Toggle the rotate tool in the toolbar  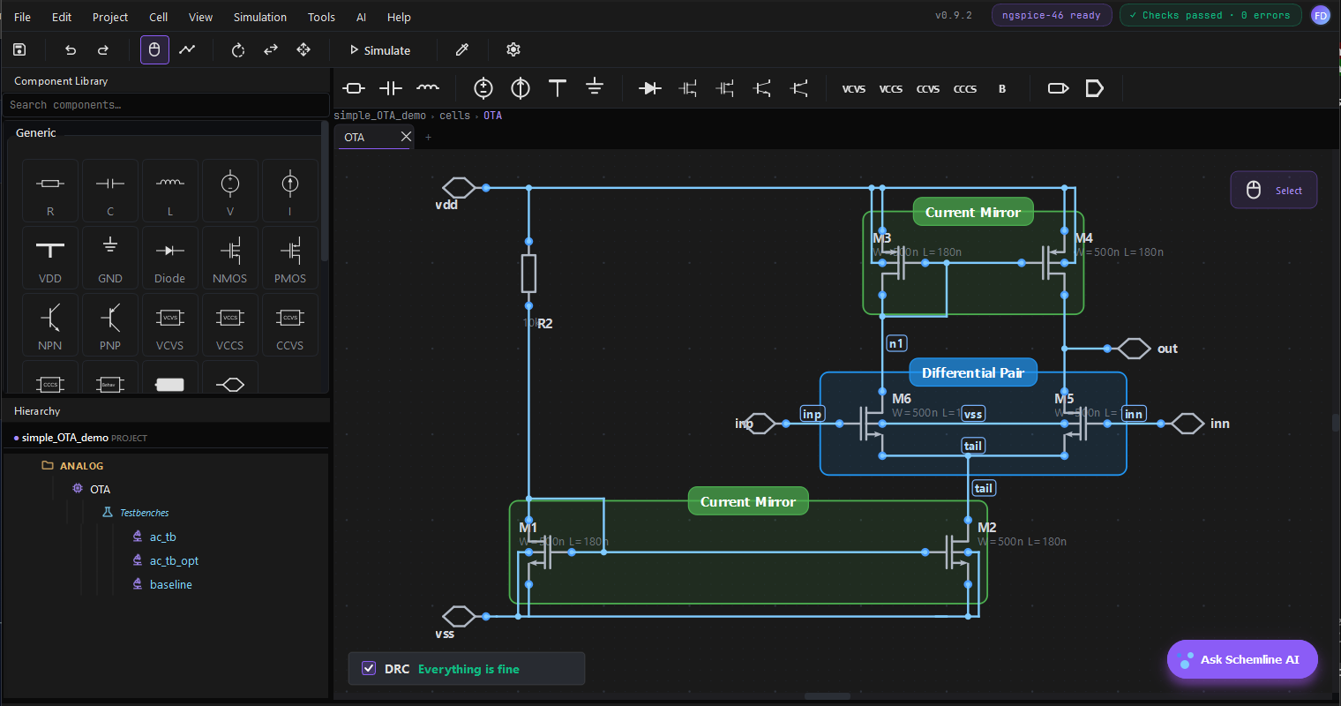pos(237,50)
